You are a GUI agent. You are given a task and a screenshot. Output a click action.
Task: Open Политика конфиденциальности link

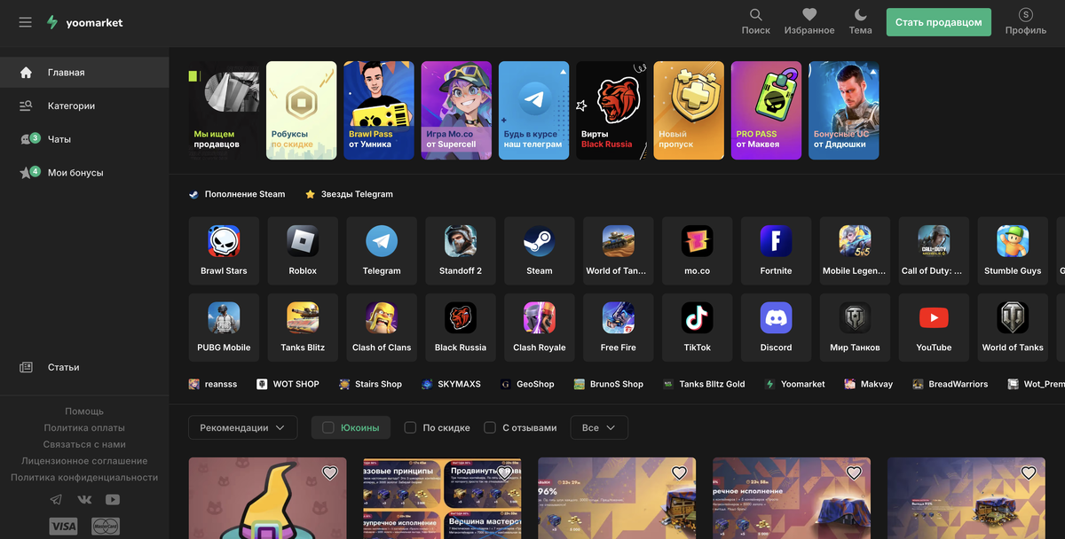pyautogui.click(x=84, y=477)
